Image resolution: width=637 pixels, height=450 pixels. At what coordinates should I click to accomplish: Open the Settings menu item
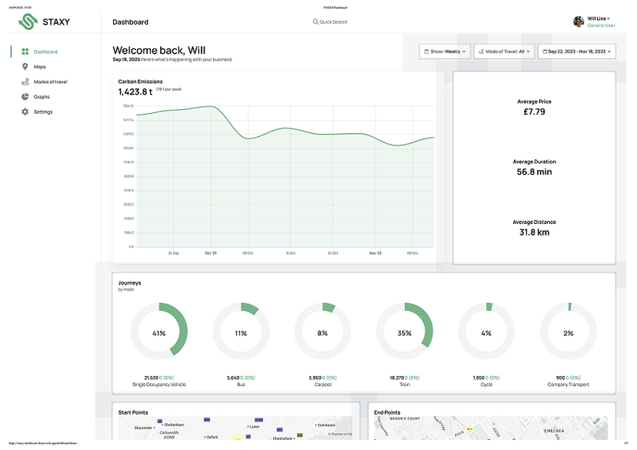(x=43, y=112)
